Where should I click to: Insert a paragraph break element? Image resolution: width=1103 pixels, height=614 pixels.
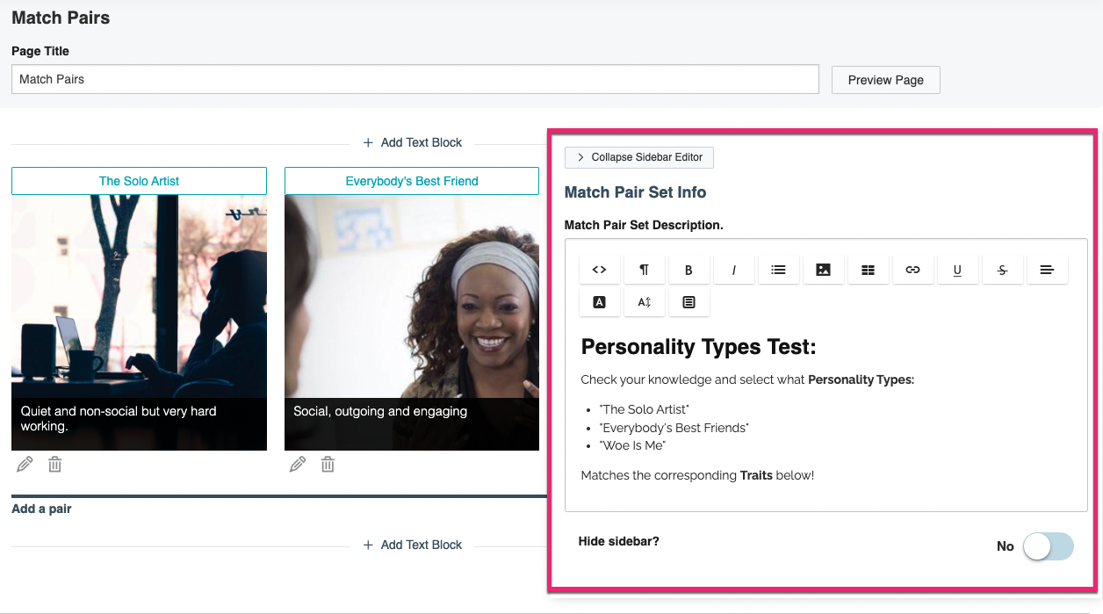tap(645, 270)
